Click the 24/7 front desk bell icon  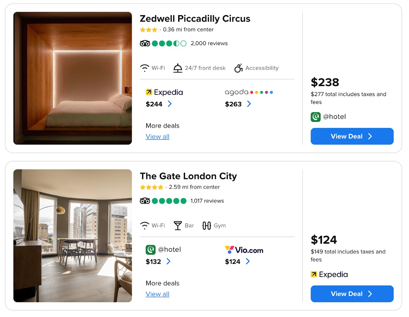tap(178, 68)
